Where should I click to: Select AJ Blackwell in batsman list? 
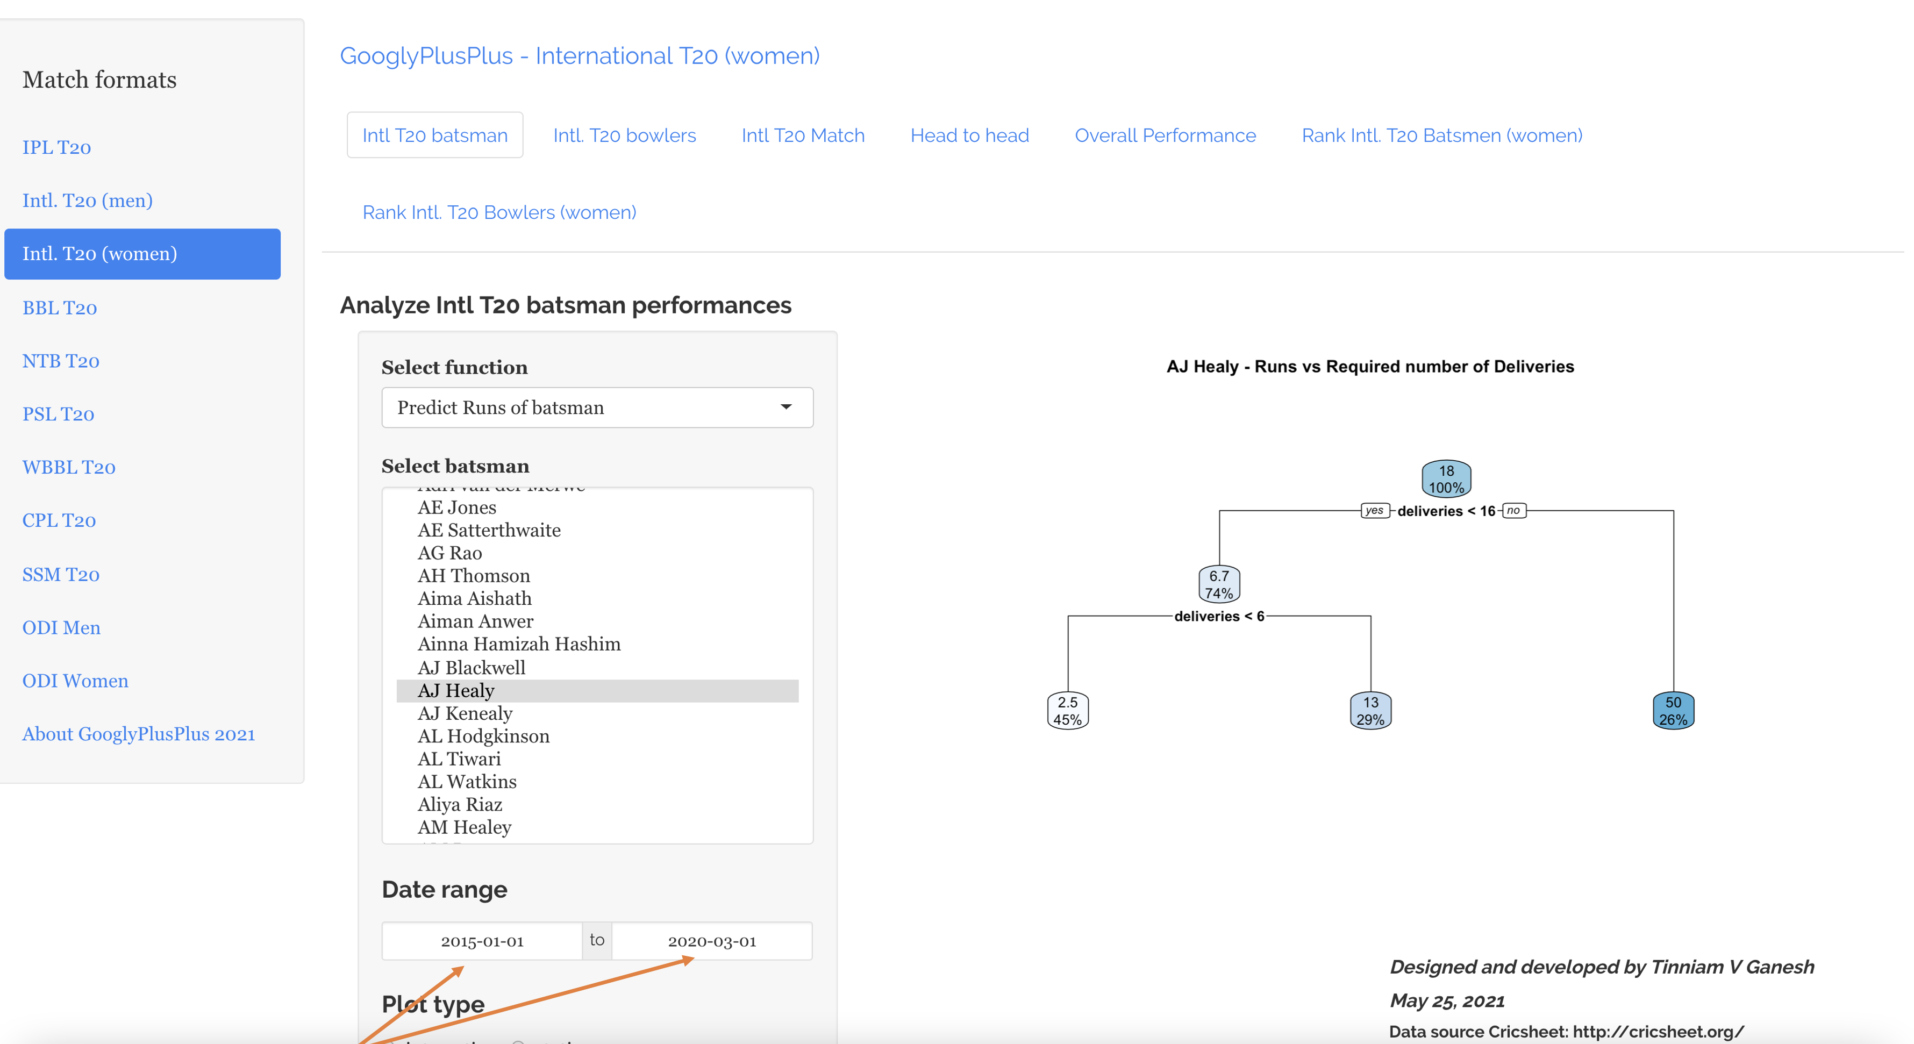471,667
